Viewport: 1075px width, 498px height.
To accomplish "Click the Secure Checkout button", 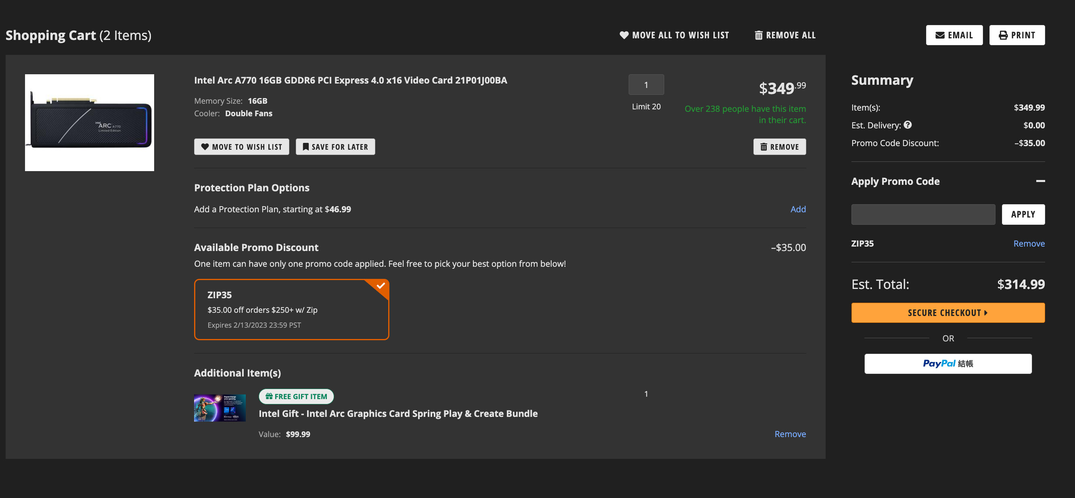I will point(948,313).
